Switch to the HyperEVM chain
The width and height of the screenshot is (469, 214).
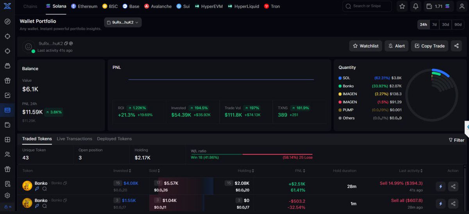(209, 6)
